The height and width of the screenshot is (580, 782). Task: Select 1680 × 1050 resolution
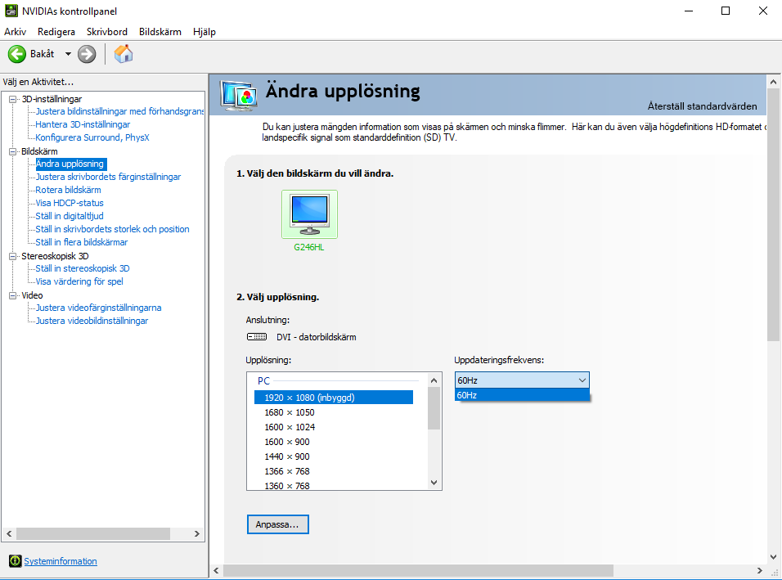[x=290, y=412]
